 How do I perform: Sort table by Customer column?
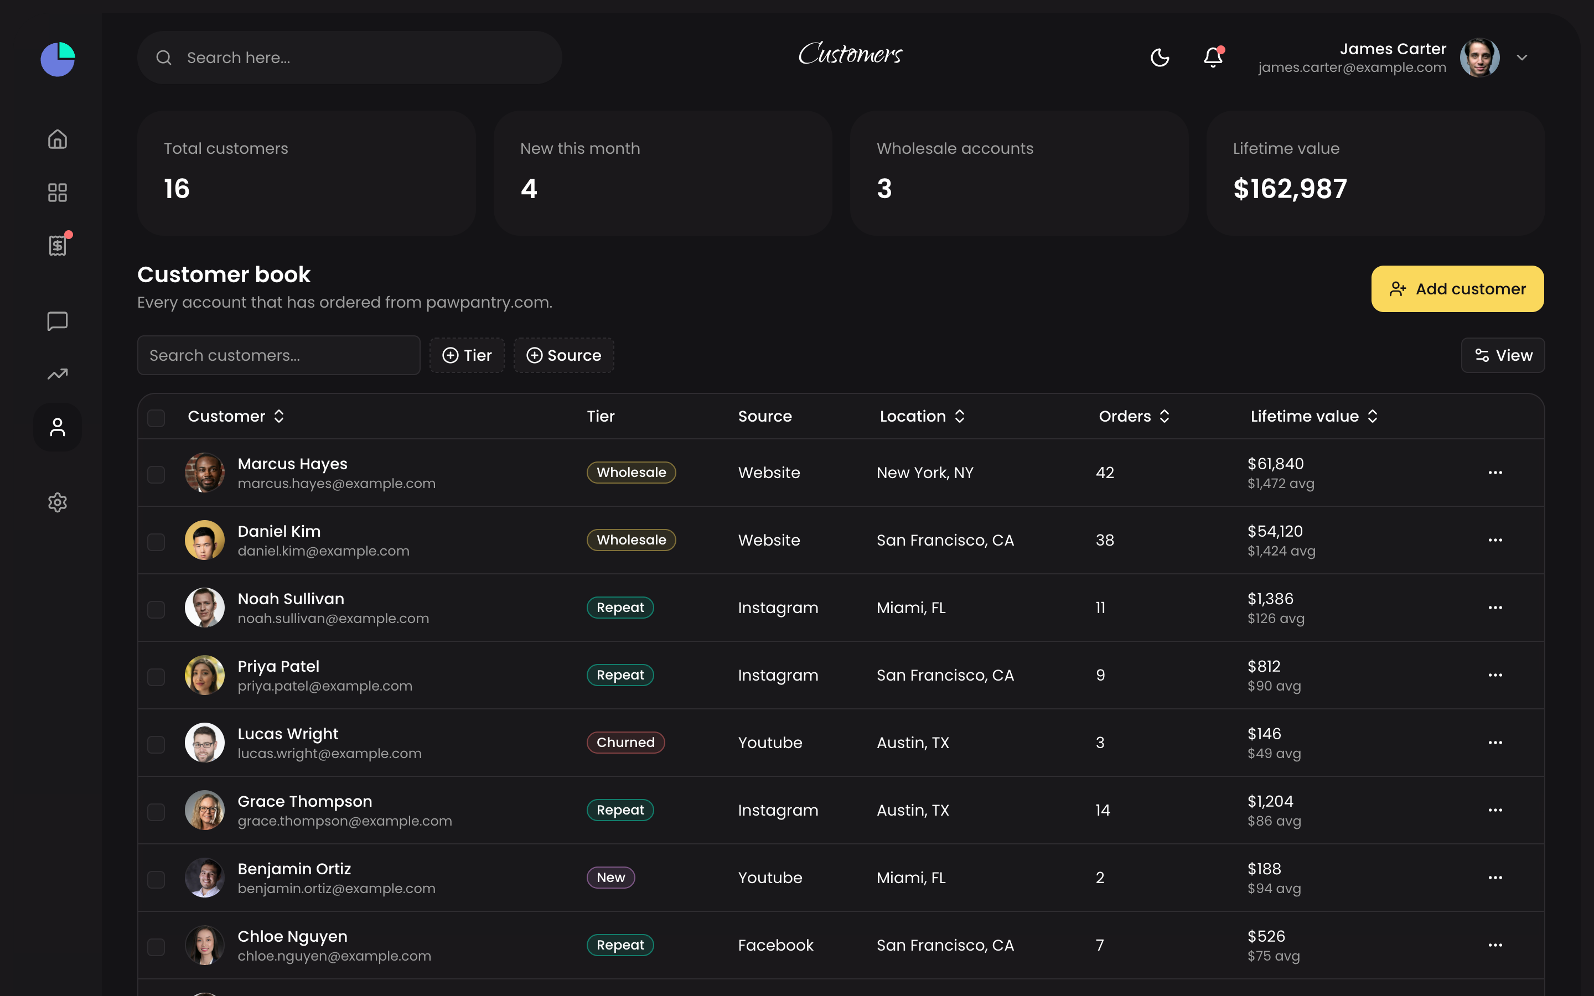[x=236, y=416]
